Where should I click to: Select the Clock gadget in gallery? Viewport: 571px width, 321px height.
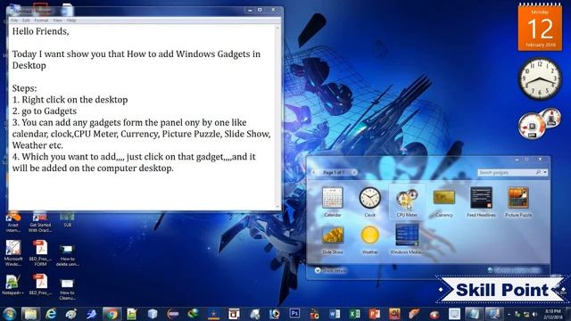click(x=369, y=202)
